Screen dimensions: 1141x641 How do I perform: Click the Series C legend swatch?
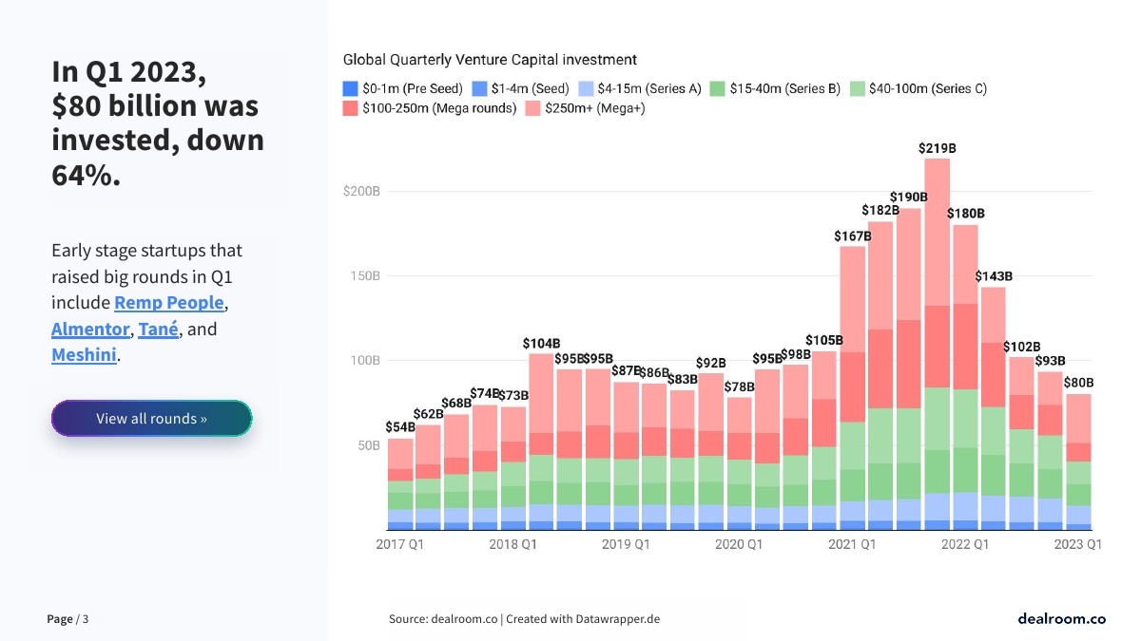coord(857,89)
